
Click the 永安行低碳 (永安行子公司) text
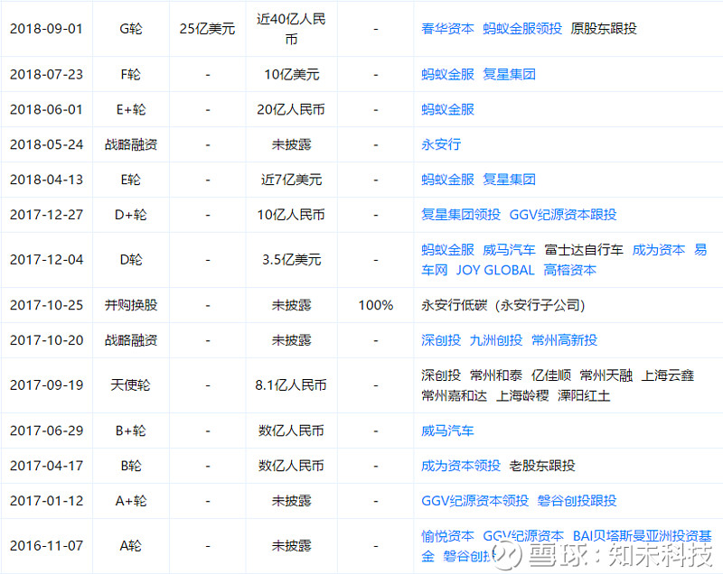coord(503,305)
